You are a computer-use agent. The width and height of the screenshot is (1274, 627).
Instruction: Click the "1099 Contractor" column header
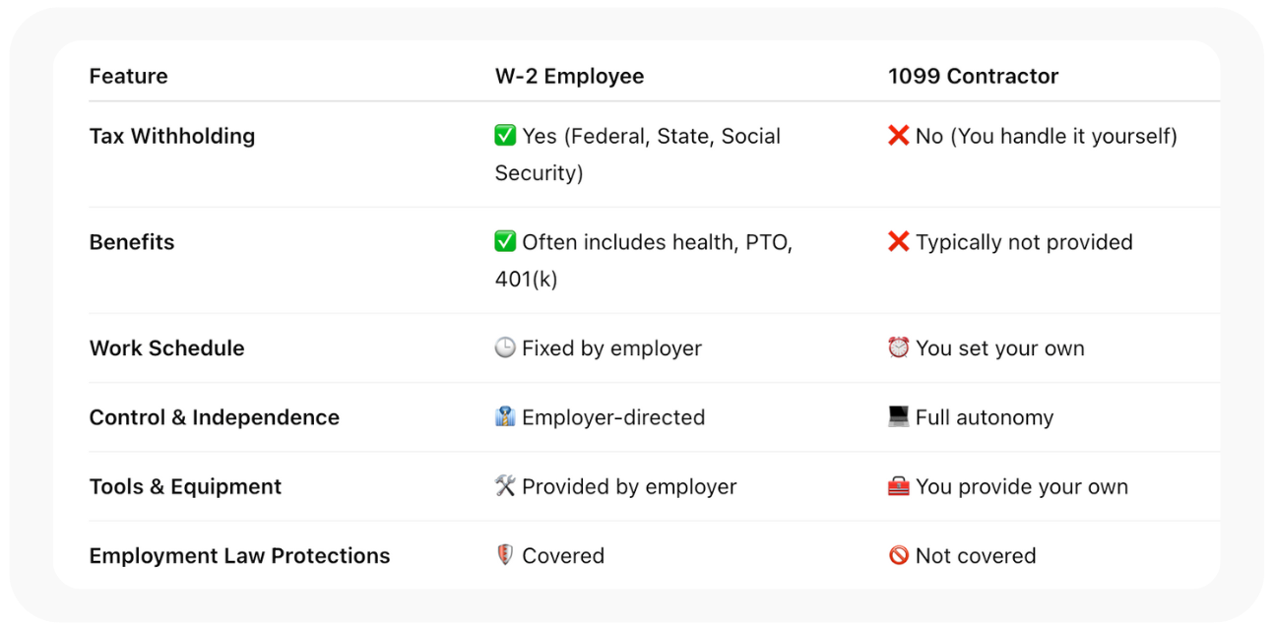pyautogui.click(x=973, y=76)
